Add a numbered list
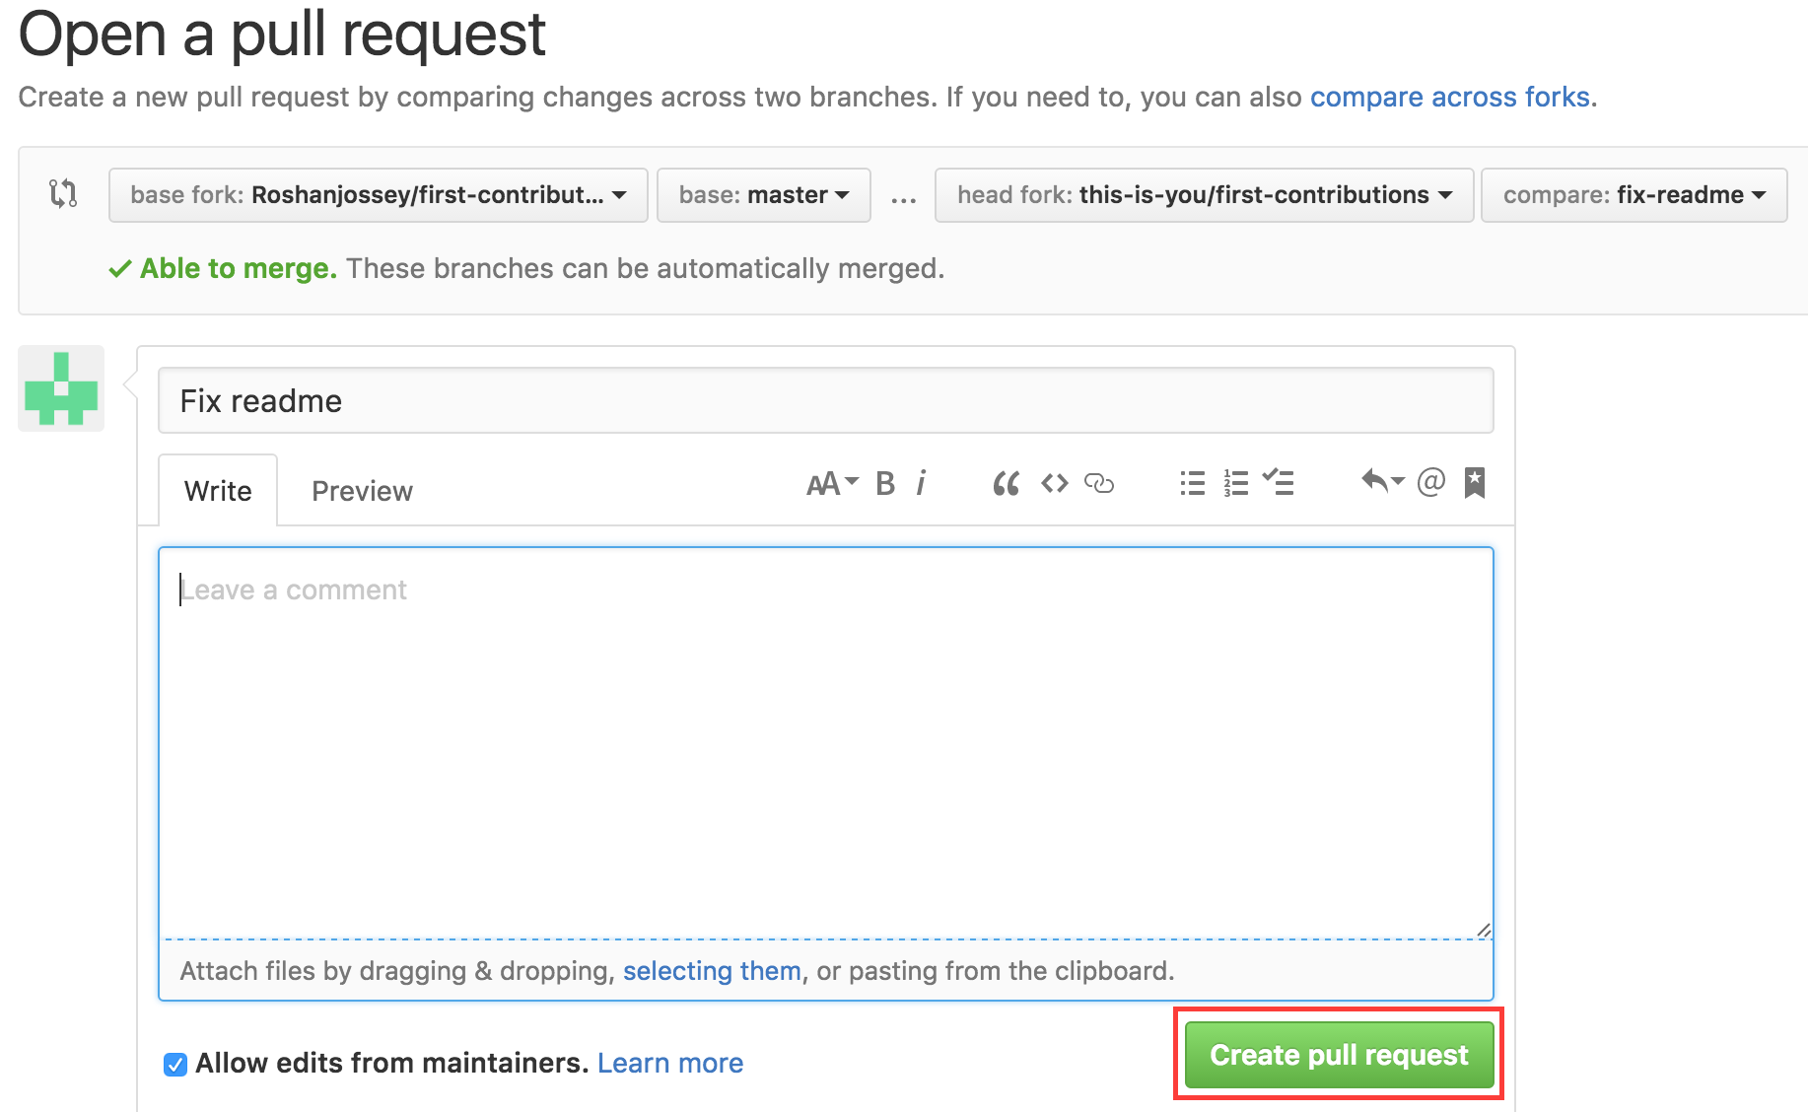 1235,483
